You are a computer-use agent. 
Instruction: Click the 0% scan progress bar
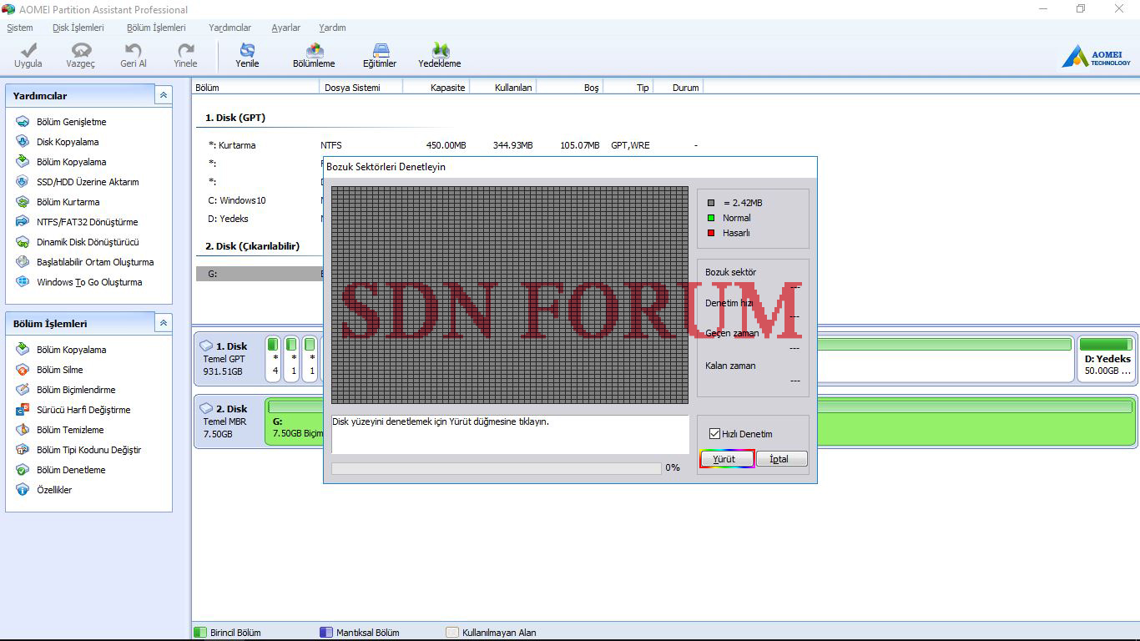click(x=496, y=468)
